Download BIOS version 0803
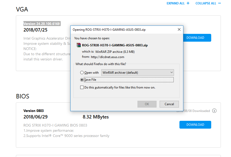The height and width of the screenshot is (157, 231). coord(195,125)
